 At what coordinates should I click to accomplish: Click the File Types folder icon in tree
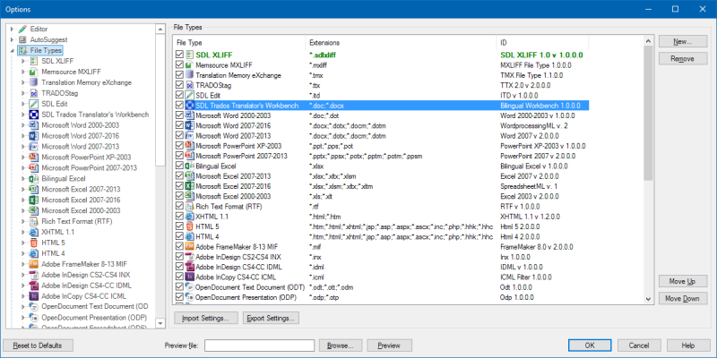tap(23, 50)
